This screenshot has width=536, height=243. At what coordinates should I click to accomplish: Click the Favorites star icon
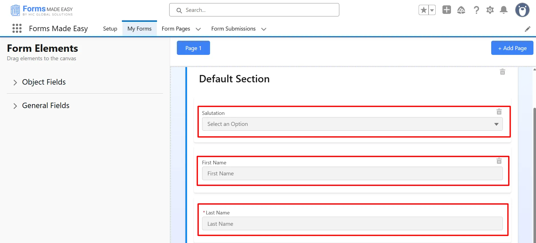(x=423, y=10)
